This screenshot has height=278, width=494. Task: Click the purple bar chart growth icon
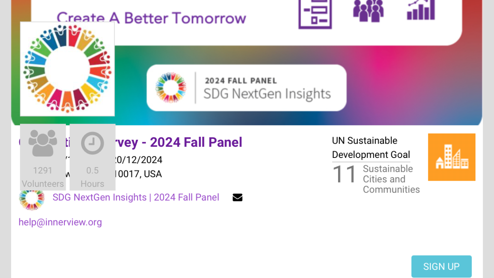[421, 10]
